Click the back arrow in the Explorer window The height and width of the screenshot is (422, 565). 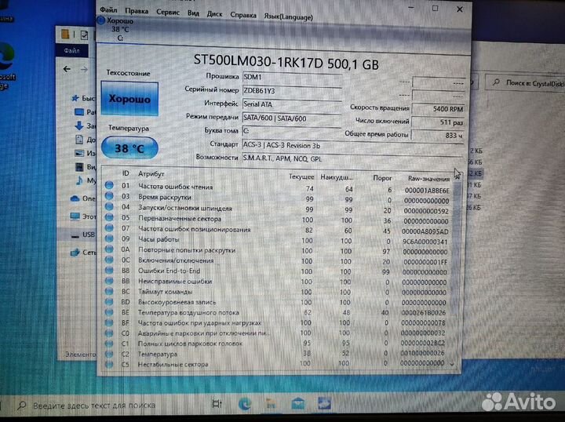(67, 69)
